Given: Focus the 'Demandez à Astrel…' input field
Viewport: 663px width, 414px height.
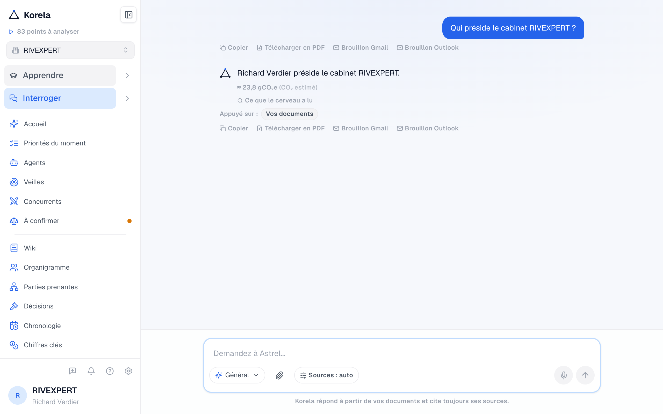Looking at the screenshot, I should [402, 353].
